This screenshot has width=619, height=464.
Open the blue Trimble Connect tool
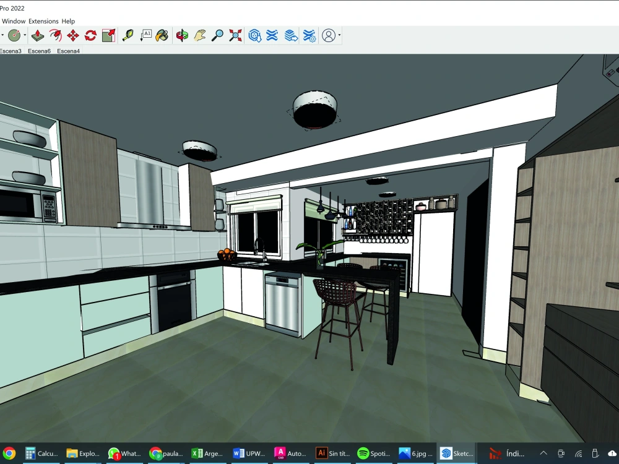pyautogui.click(x=254, y=35)
